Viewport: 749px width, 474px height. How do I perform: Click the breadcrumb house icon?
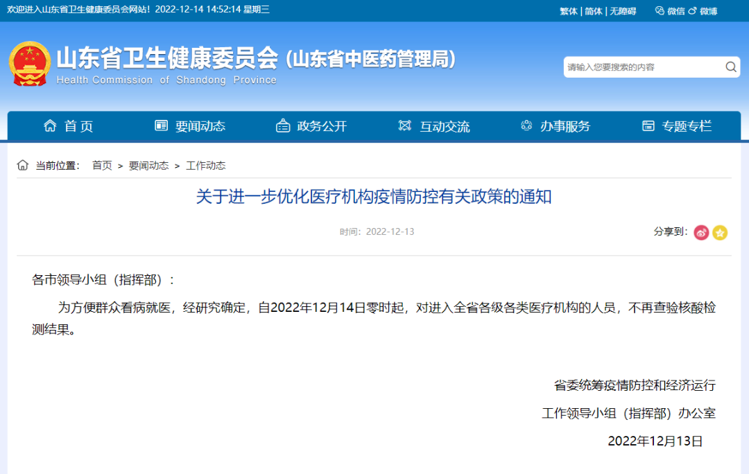pyautogui.click(x=22, y=165)
